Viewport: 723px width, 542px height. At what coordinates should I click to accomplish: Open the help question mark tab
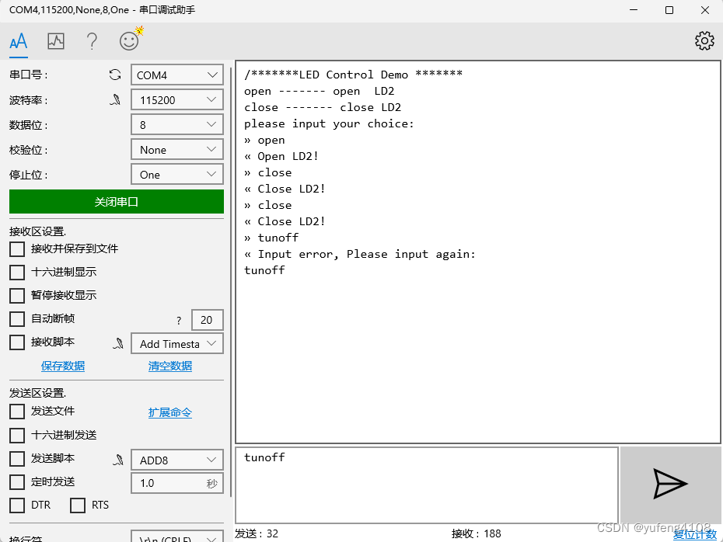[x=93, y=41]
